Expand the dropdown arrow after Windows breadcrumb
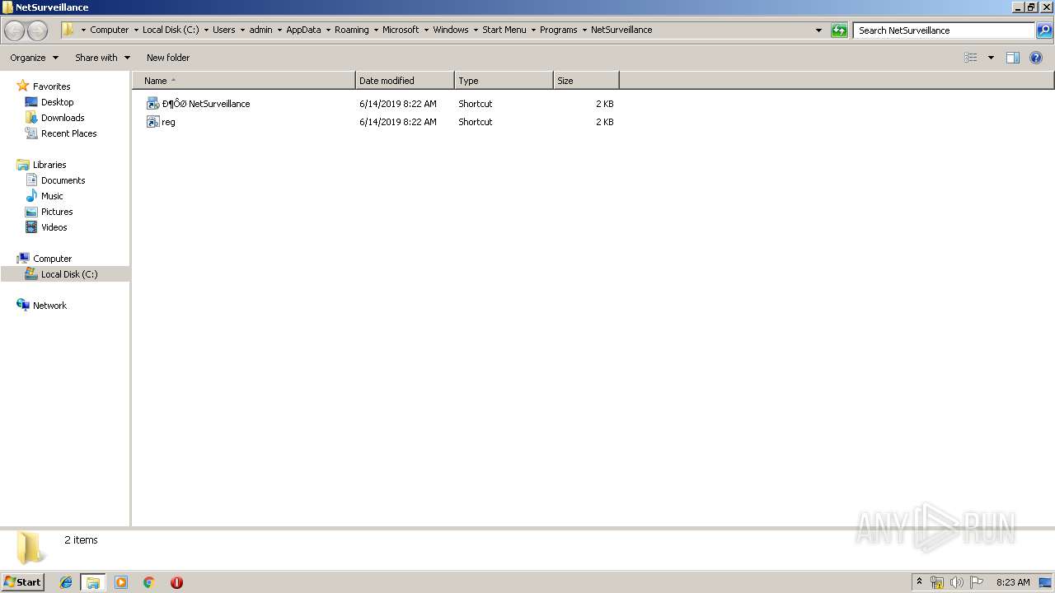 pos(476,30)
